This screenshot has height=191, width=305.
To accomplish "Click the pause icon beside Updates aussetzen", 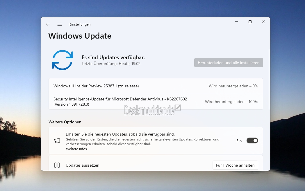I will 57,165.
